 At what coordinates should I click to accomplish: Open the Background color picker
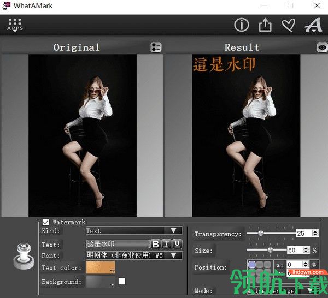click(x=101, y=281)
